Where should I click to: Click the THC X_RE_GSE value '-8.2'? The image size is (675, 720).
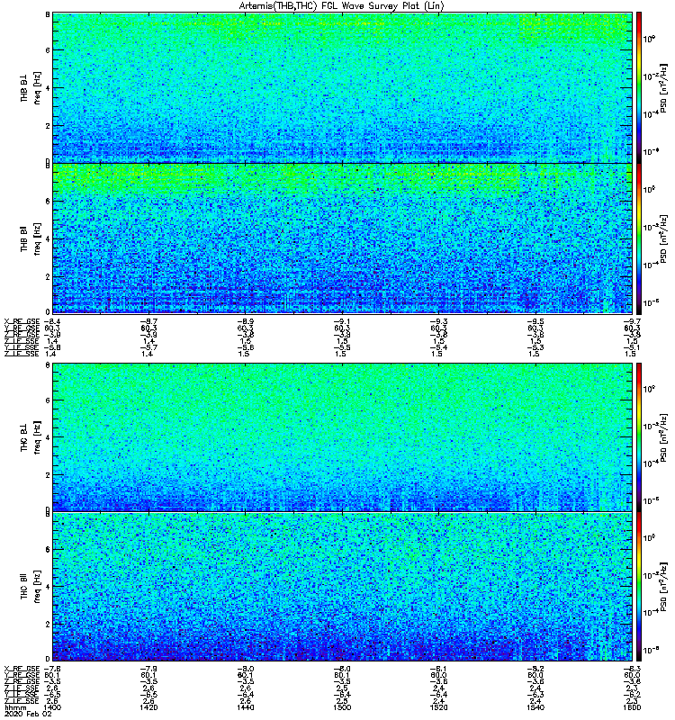click(535, 669)
